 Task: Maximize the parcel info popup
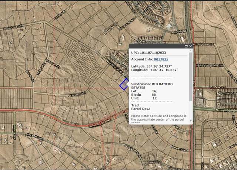186,46
